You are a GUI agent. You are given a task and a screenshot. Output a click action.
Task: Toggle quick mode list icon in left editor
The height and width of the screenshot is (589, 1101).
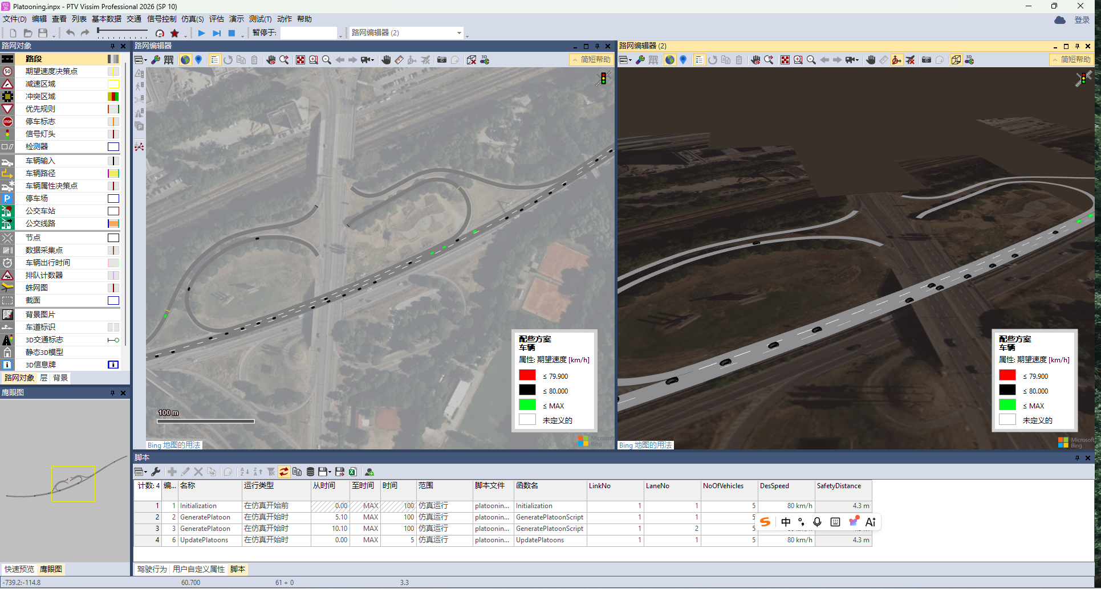click(214, 60)
